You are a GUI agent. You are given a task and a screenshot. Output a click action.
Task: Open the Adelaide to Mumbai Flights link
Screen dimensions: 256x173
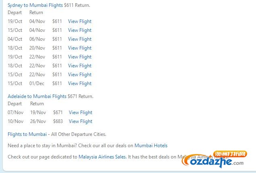(37, 96)
